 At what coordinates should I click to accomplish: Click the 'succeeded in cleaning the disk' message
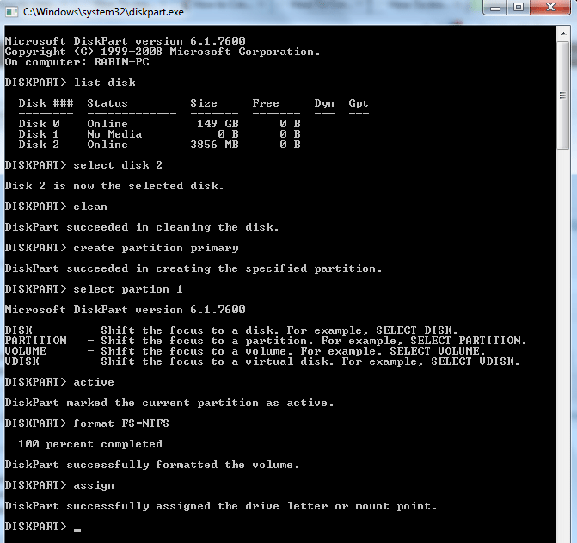tap(172, 227)
